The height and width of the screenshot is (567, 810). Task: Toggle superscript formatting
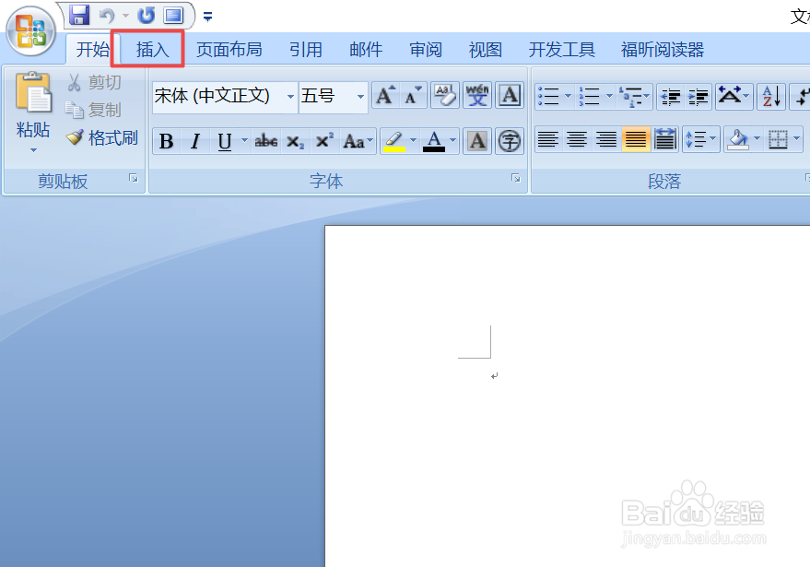click(x=324, y=140)
